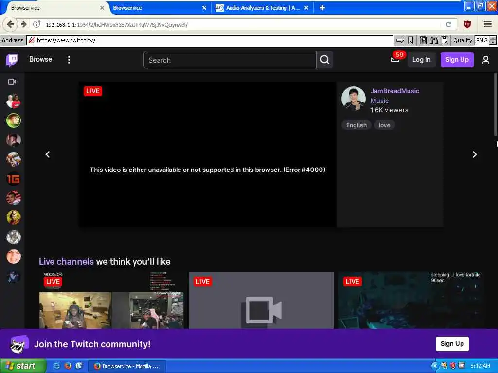
Task: Click the Browservice find binoculars icon
Action: 434,40
